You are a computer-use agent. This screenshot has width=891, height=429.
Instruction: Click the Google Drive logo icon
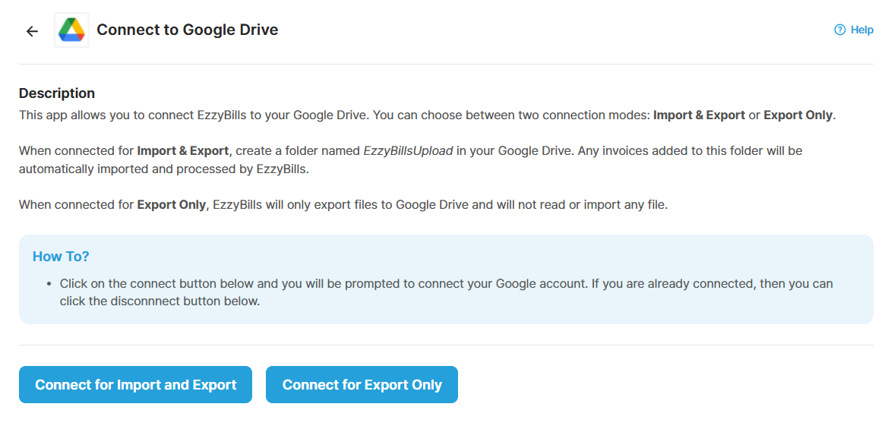pos(71,30)
